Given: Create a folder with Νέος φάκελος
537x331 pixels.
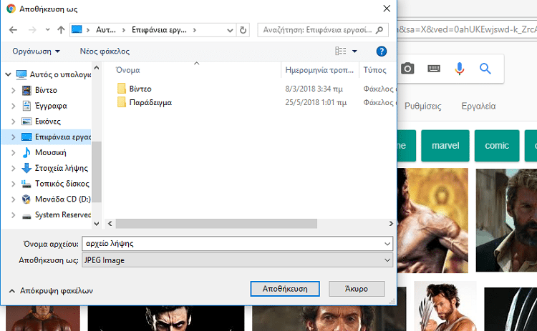Looking at the screenshot, I should tap(105, 51).
